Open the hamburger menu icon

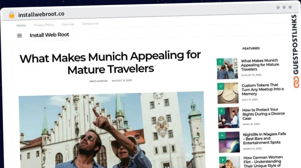pyautogui.click(x=19, y=36)
